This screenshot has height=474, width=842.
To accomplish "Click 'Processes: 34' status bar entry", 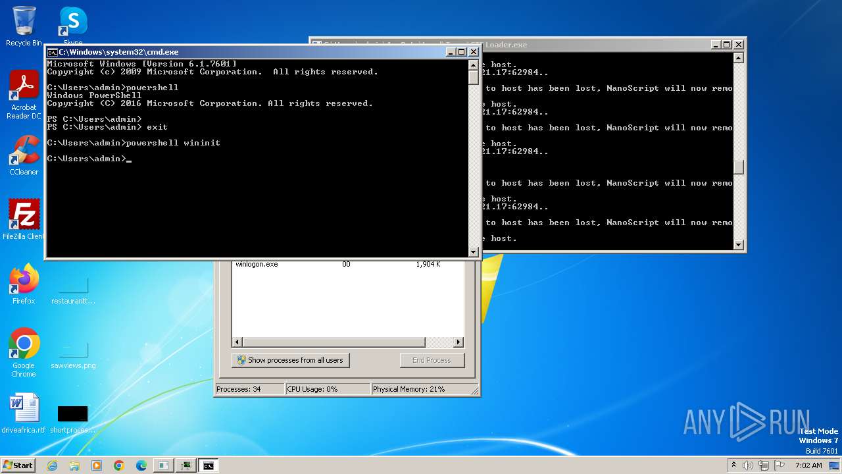I will (249, 389).
